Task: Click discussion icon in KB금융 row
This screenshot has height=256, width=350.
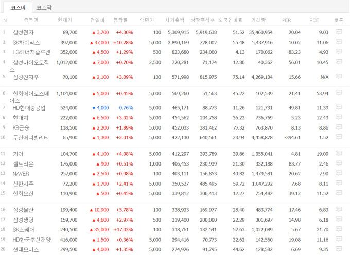Action: click(339, 127)
